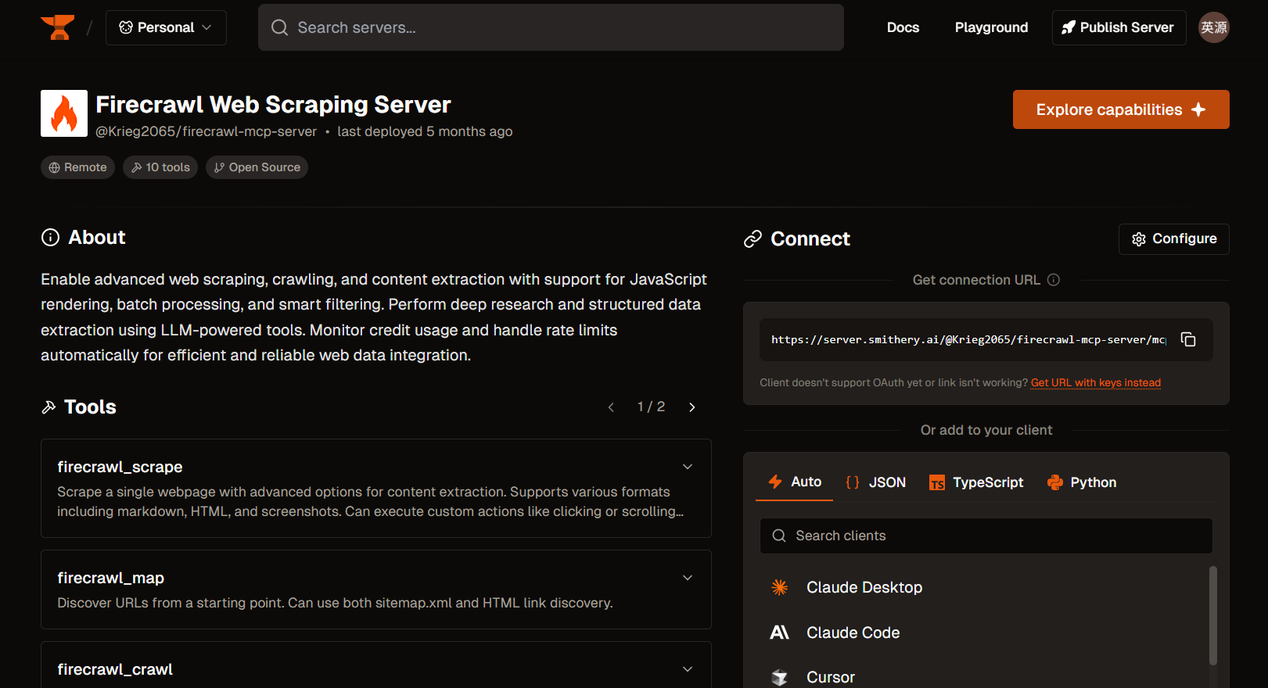
Task: Click the 10 tools badge
Action: (x=160, y=167)
